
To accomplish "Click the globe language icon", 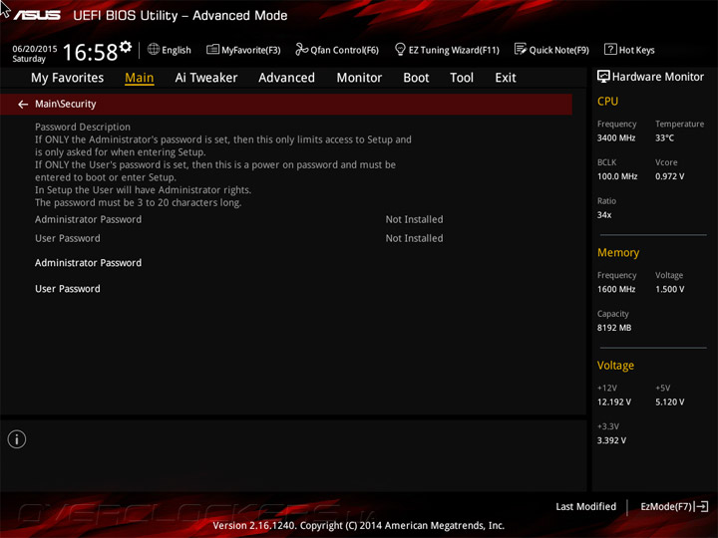I will (x=154, y=49).
